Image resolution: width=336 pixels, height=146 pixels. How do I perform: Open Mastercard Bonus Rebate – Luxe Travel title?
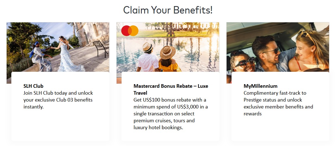(x=170, y=89)
